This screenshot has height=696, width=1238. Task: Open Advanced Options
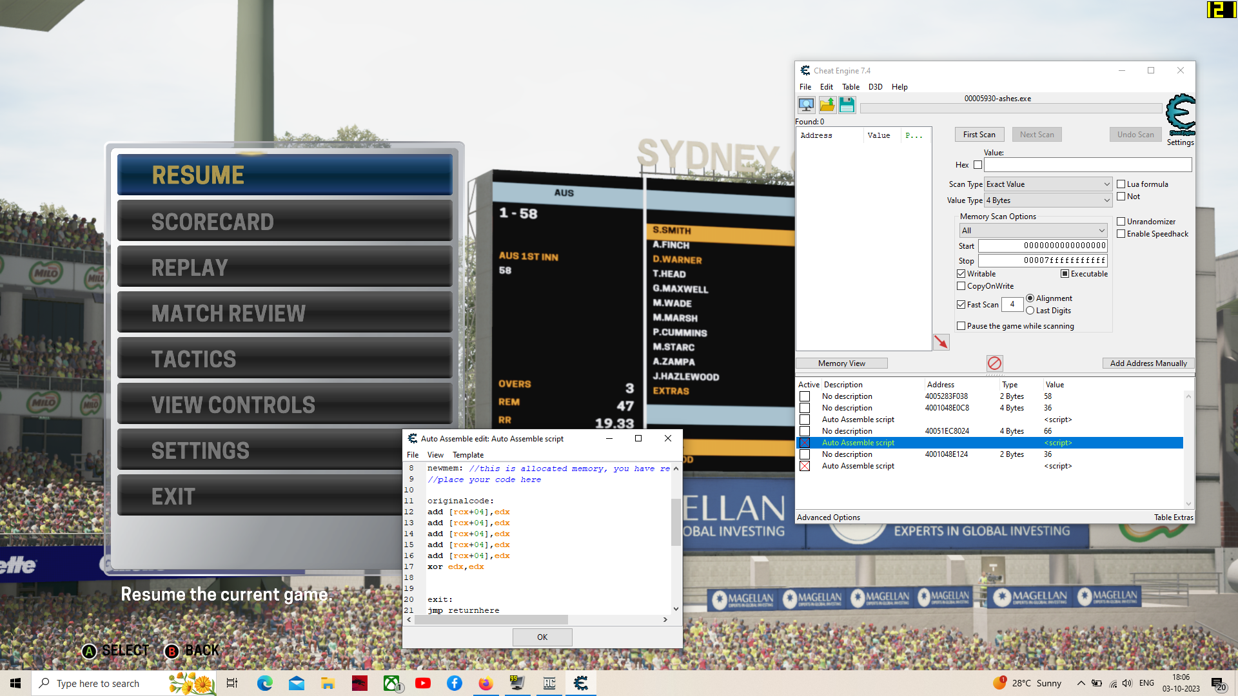coord(829,517)
